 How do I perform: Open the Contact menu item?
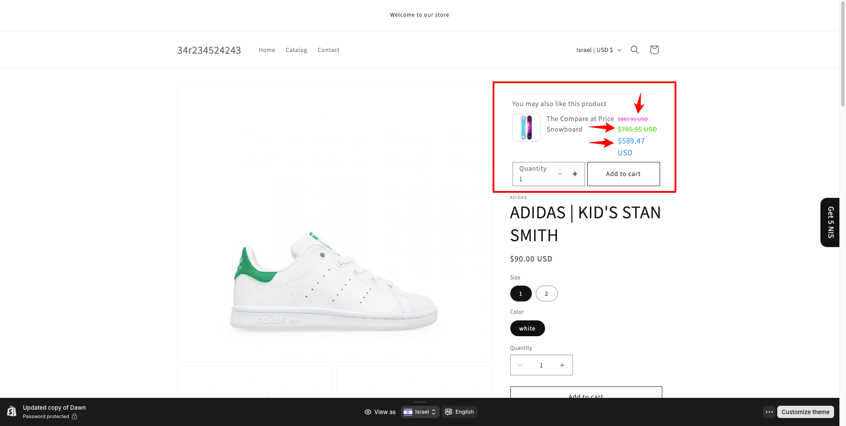tap(328, 50)
